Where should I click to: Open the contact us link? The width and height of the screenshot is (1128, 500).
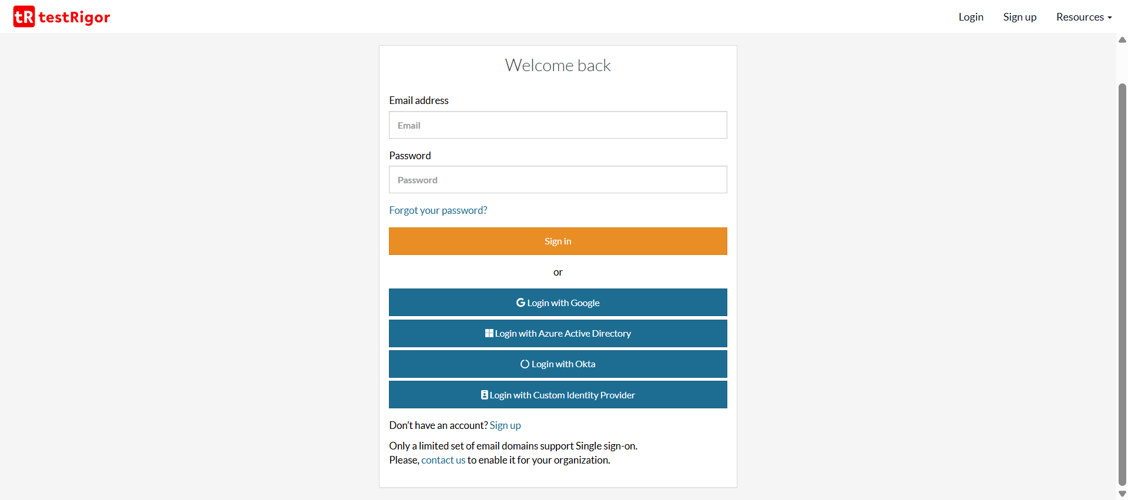point(443,459)
